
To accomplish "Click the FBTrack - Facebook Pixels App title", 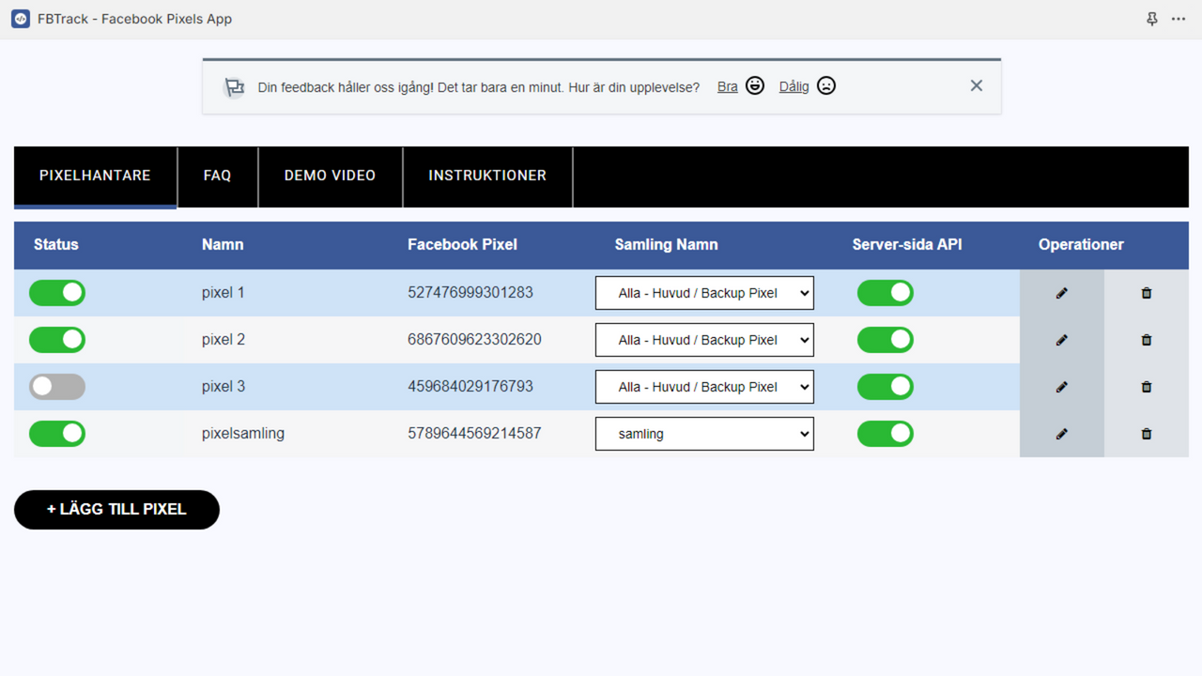I will click(134, 19).
